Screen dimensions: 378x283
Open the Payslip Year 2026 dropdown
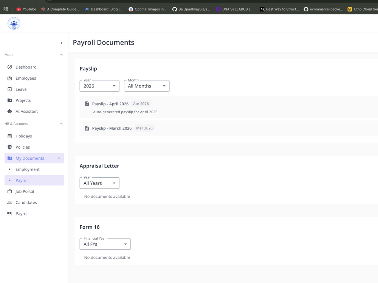point(99,86)
